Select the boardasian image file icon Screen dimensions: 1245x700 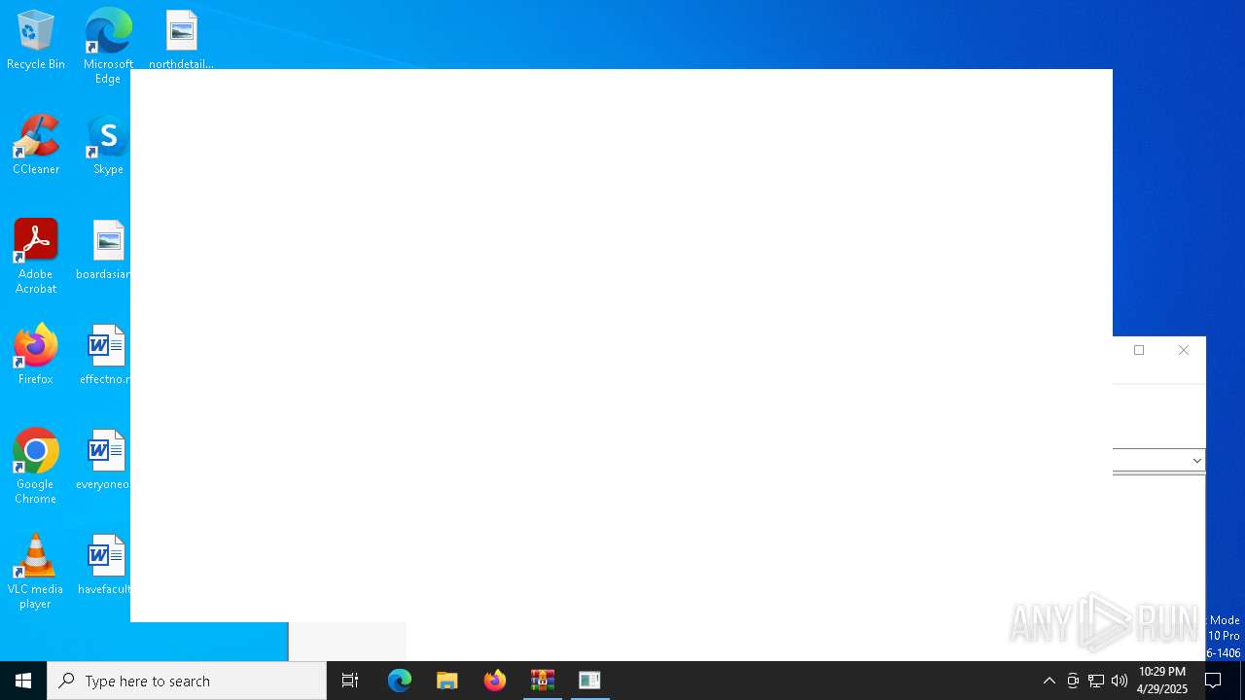coord(105,250)
